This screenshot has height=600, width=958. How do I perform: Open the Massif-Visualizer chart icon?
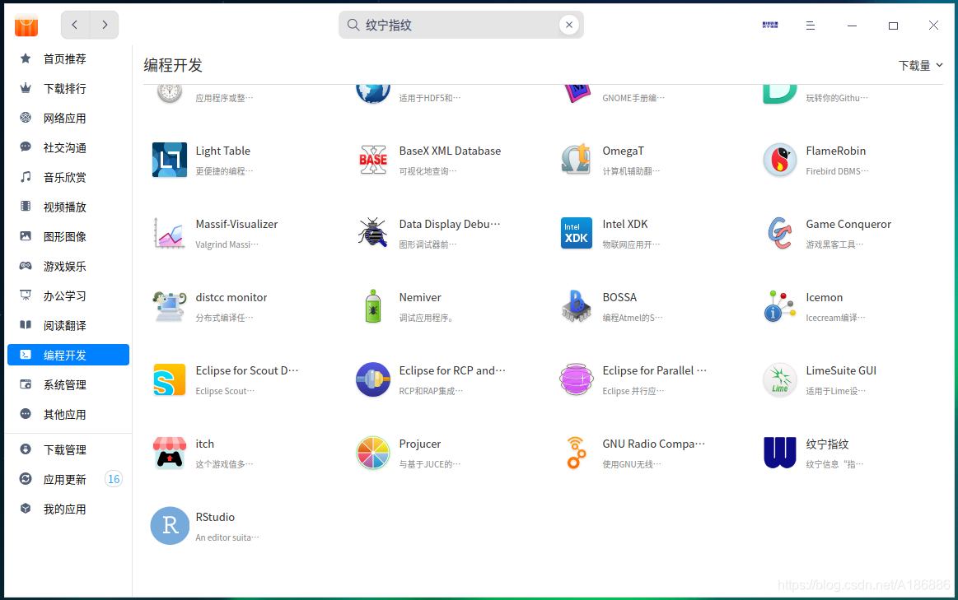[x=169, y=233]
